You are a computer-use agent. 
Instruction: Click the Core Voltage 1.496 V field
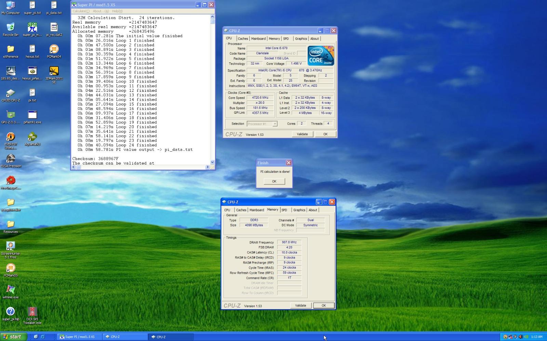(x=296, y=63)
